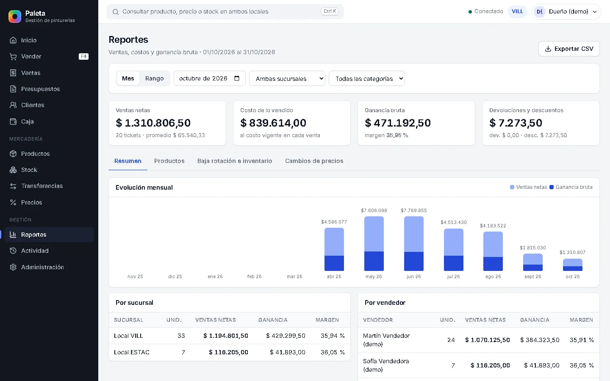Click Martín Vendedor (demo) in vendor table
The image size is (610, 381).
pos(386,340)
